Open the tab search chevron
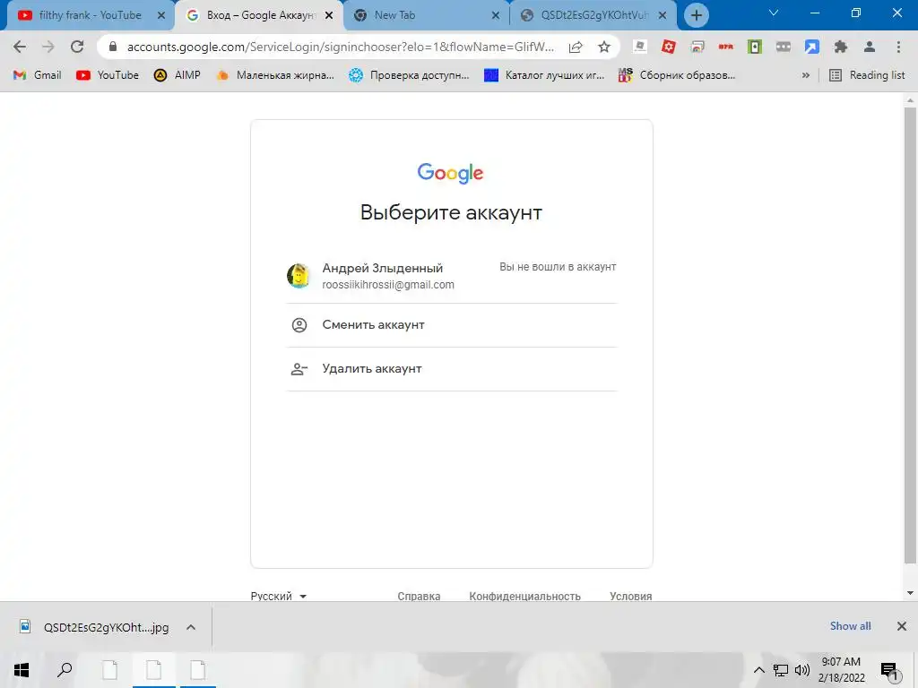 774,13
